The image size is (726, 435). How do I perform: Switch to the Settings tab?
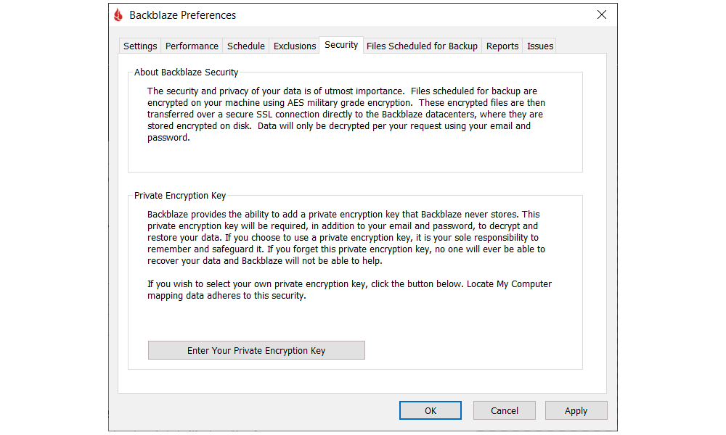coord(140,46)
